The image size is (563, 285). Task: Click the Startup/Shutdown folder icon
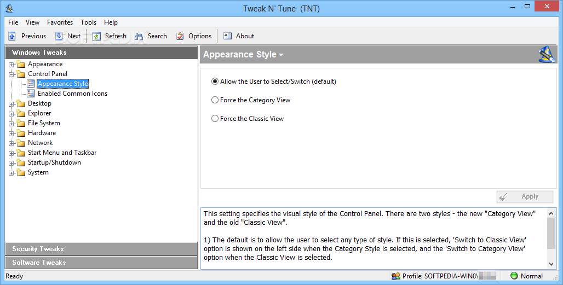pyautogui.click(x=21, y=162)
